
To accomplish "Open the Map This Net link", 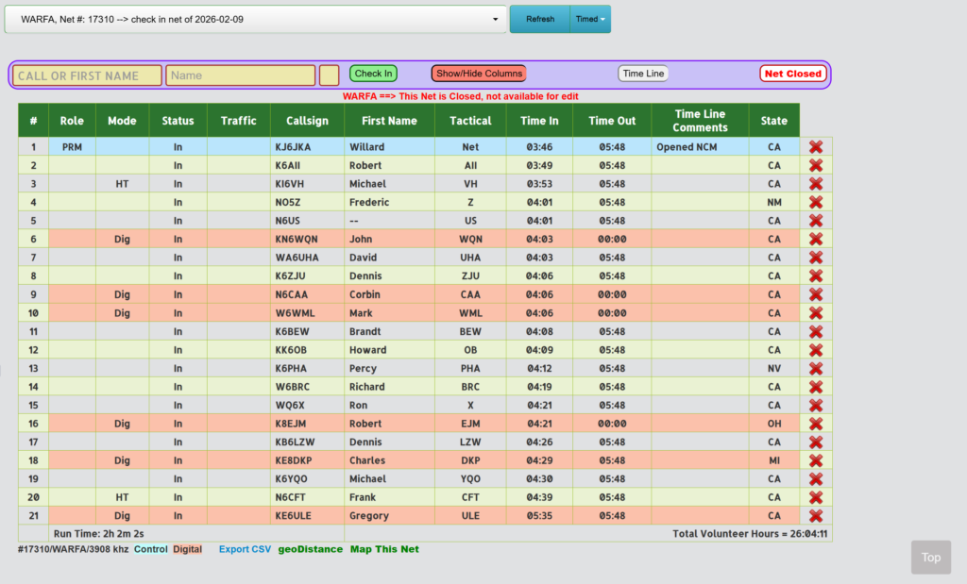I will point(384,549).
